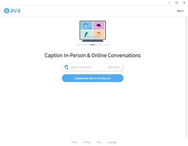Click the green participant tile on laptop illustration

tap(86, 34)
